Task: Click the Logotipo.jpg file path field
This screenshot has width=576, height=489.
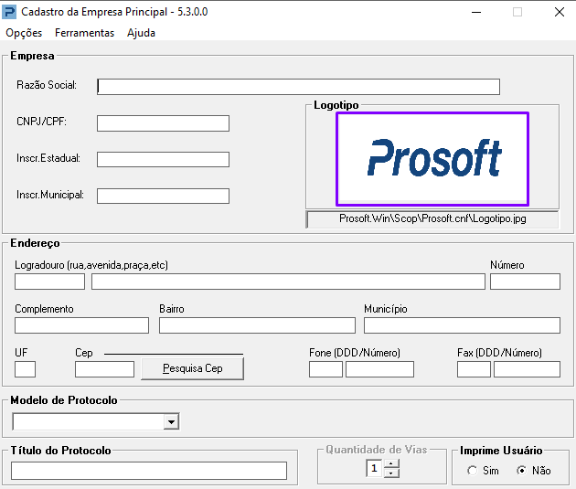Action: click(432, 219)
